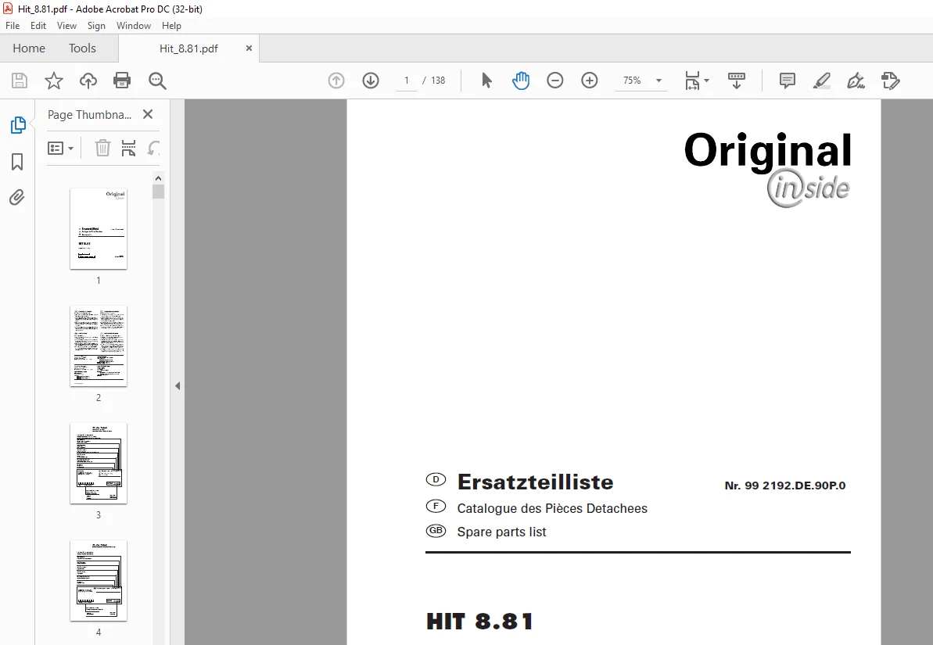
Task: Click the 'Ersatzteilliste' heading text
Action: click(535, 482)
